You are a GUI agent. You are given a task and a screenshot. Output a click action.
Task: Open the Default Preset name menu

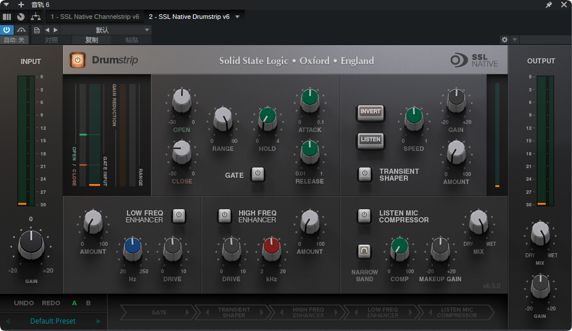pos(53,321)
